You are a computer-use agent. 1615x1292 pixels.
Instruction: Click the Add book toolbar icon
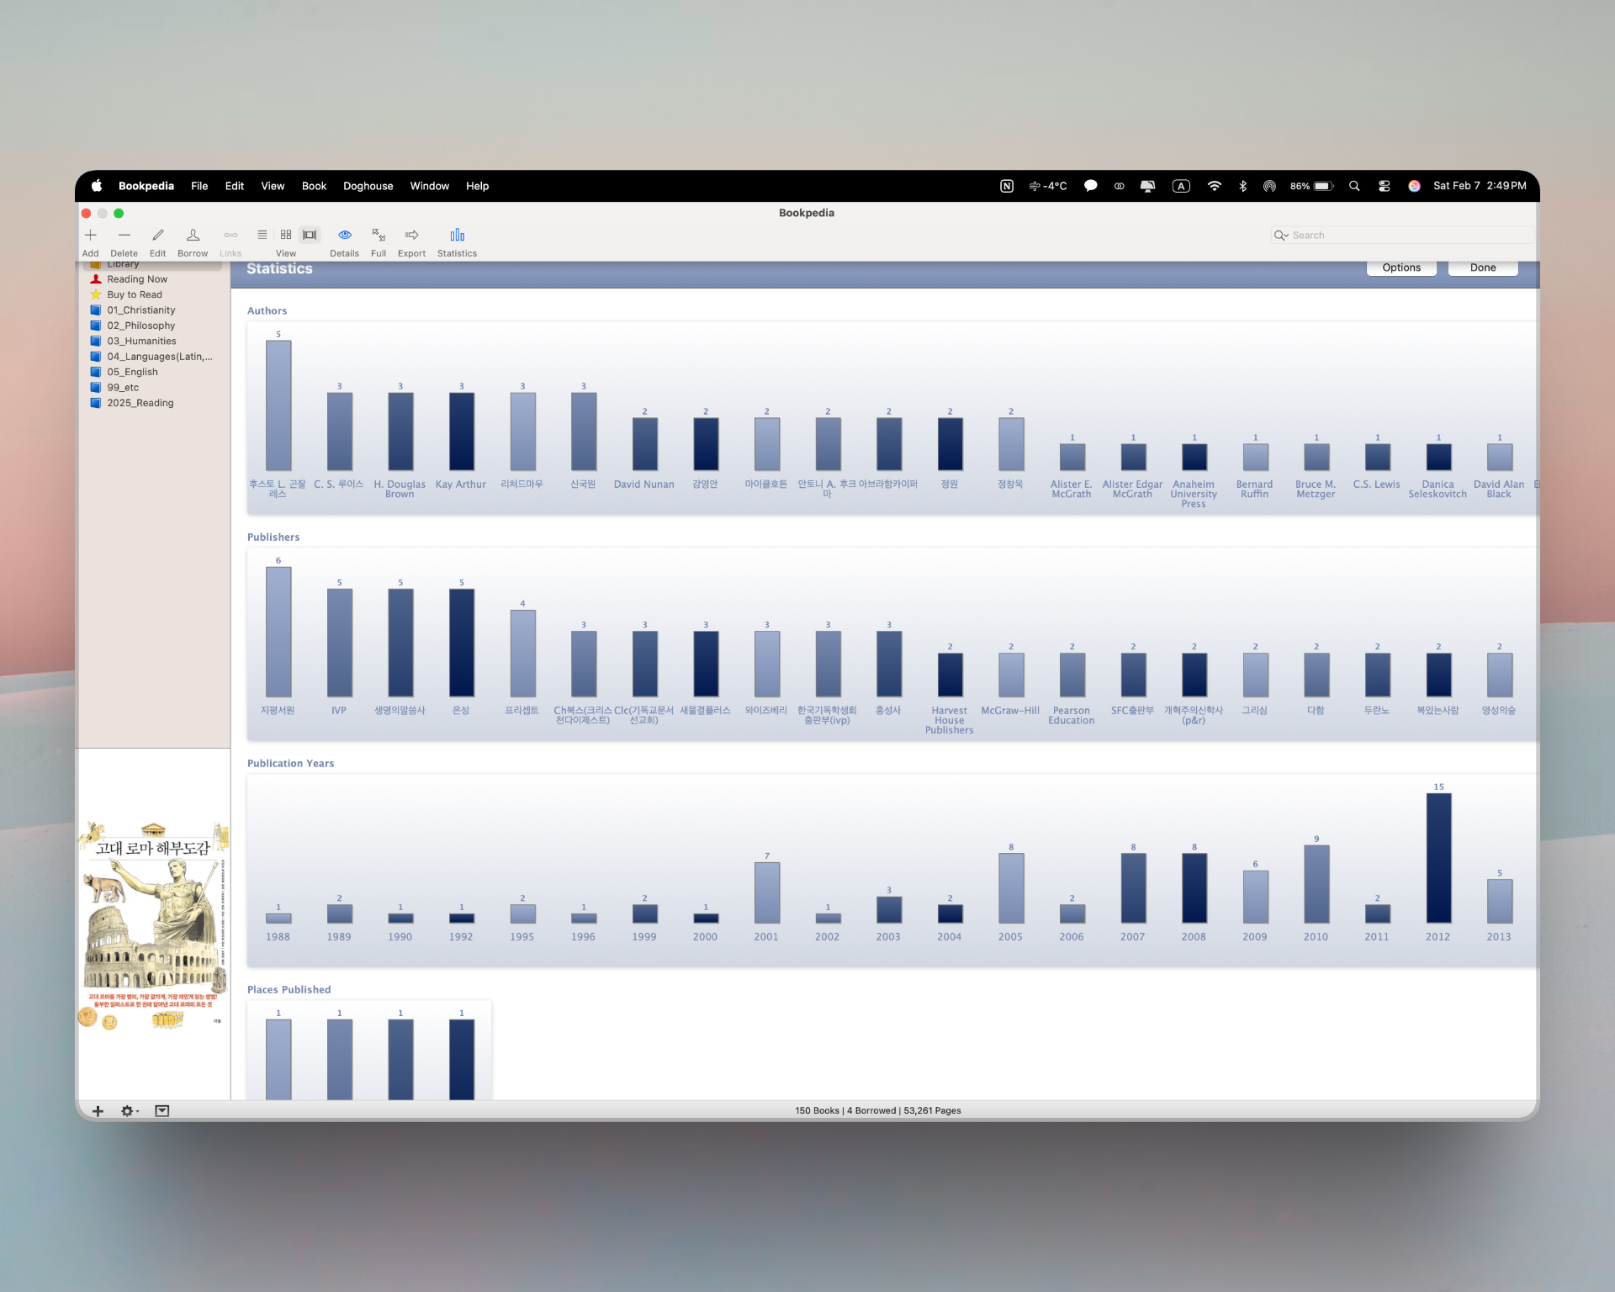(91, 236)
